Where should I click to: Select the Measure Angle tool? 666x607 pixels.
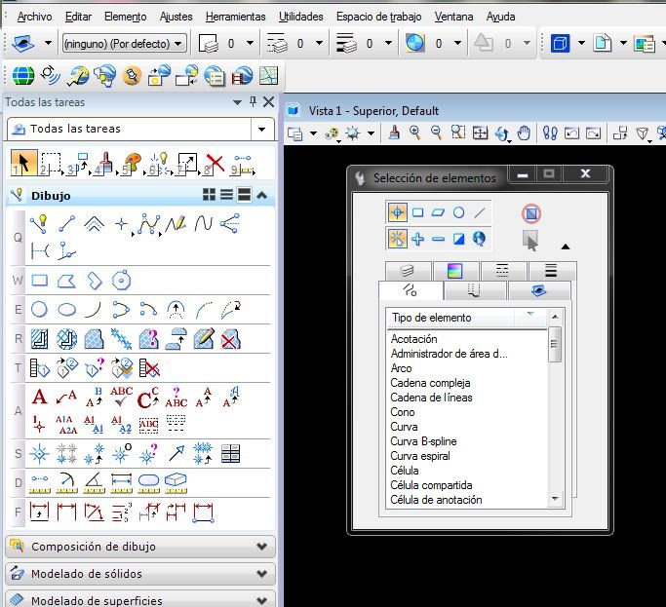(94, 483)
